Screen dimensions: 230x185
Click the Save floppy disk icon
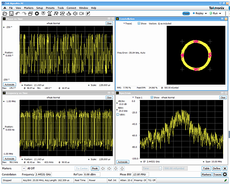[x=11, y=13]
